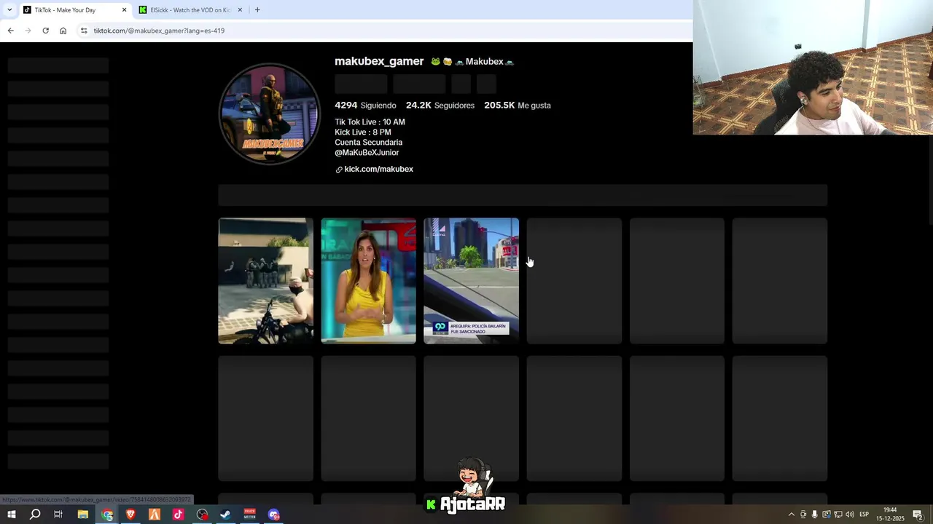933x524 pixels.
Task: View the 24.2K Seguidores list
Action: (440, 106)
